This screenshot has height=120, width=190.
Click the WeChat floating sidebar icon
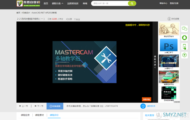point(184,29)
